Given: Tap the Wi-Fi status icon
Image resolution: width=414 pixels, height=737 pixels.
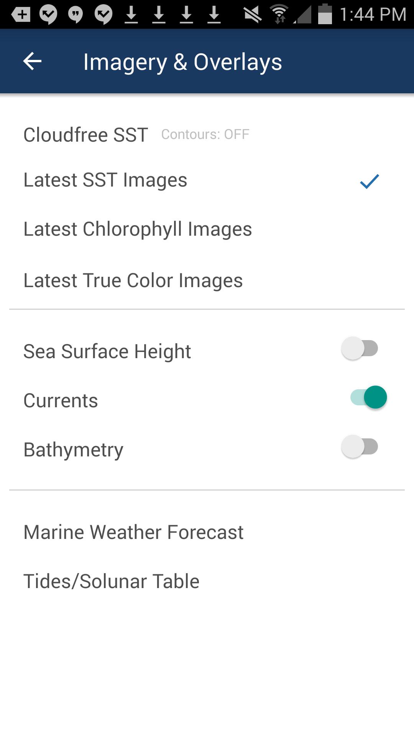Looking at the screenshot, I should coord(280,14).
